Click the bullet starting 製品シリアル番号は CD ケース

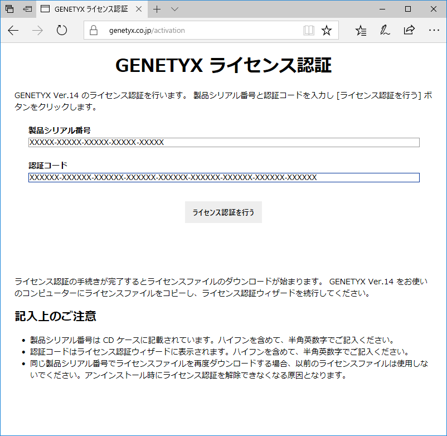pos(212,340)
